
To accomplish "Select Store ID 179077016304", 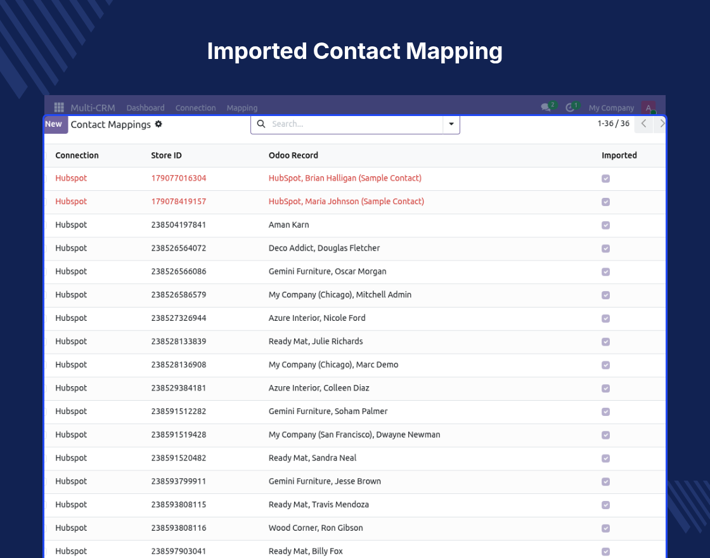I will click(178, 178).
